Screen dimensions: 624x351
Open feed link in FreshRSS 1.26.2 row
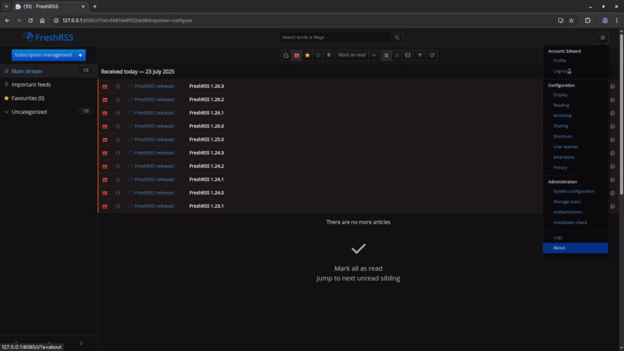coord(151,99)
